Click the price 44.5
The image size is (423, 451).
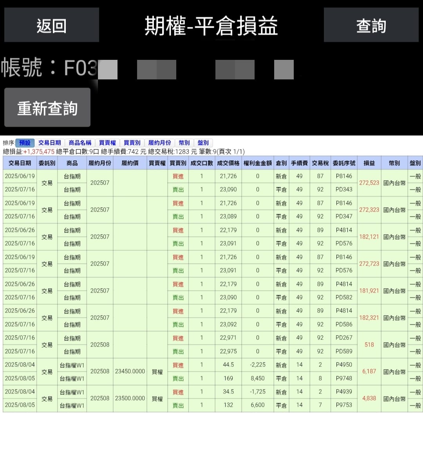pyautogui.click(x=228, y=365)
